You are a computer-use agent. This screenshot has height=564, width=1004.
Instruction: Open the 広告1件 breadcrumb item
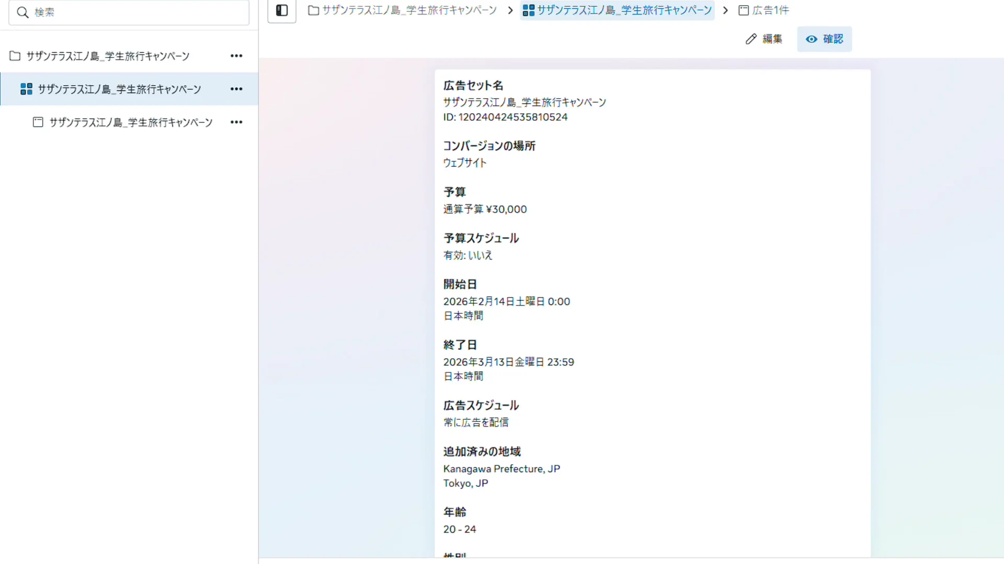tap(764, 10)
